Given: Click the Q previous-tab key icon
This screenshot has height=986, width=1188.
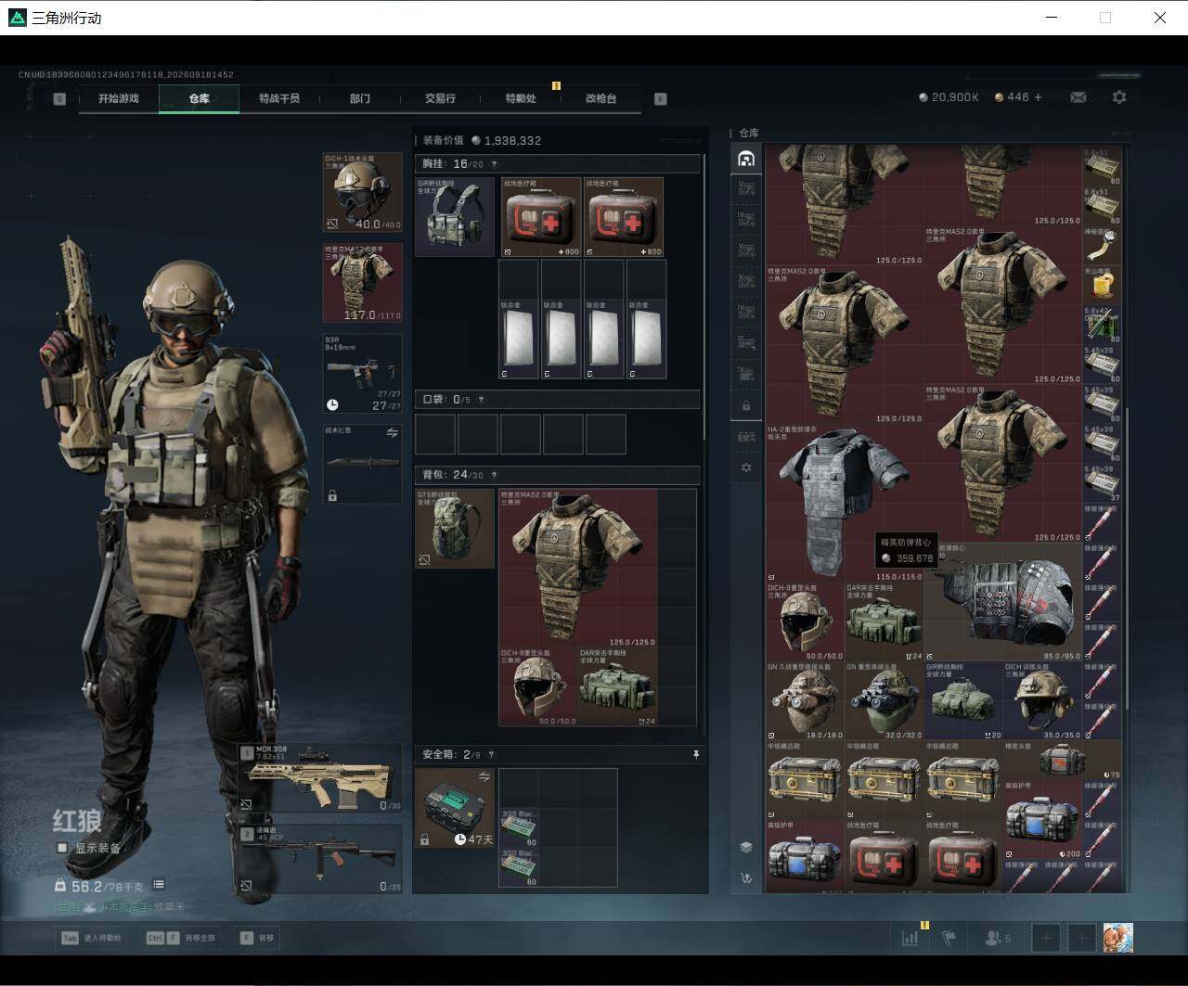Looking at the screenshot, I should (59, 98).
